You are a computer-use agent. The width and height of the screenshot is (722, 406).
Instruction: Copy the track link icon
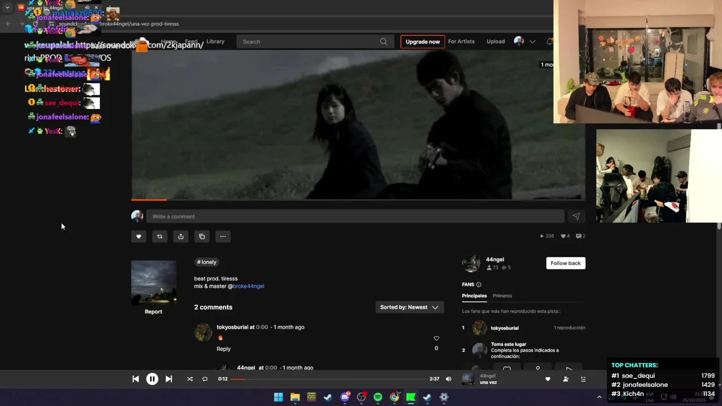(x=202, y=236)
